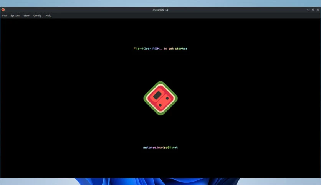321x185 pixels.
Task: Minimize the melonDS window
Action: tap(308, 10)
